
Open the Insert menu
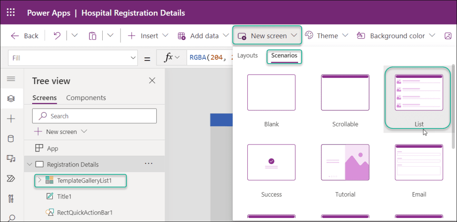[x=148, y=36]
